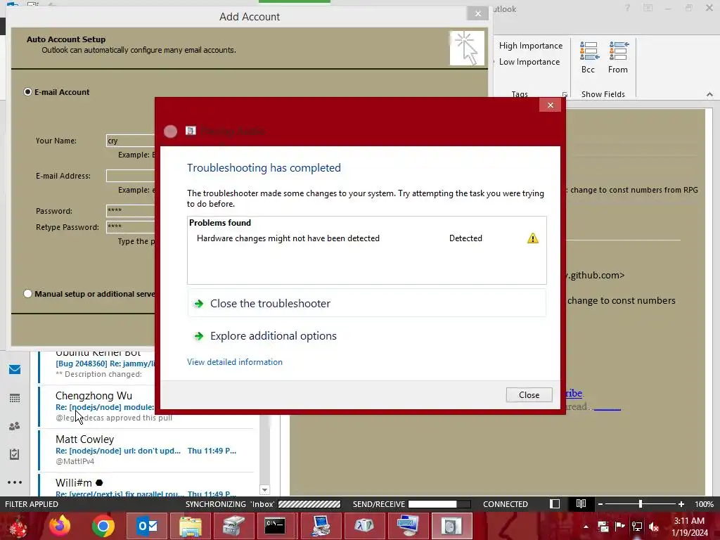Close the Add Account dialog
Image resolution: width=720 pixels, height=540 pixels.
(478, 14)
